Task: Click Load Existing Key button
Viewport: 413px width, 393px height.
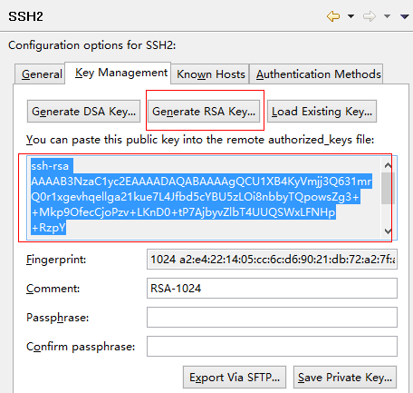Action: click(x=322, y=112)
